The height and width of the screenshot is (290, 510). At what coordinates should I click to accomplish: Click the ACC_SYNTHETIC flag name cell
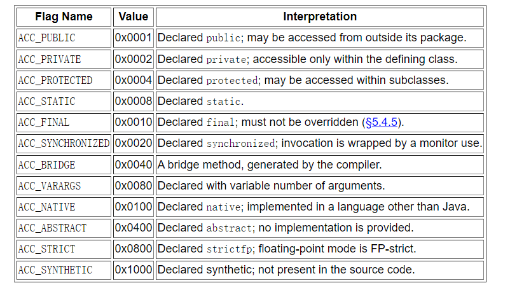[55, 270]
